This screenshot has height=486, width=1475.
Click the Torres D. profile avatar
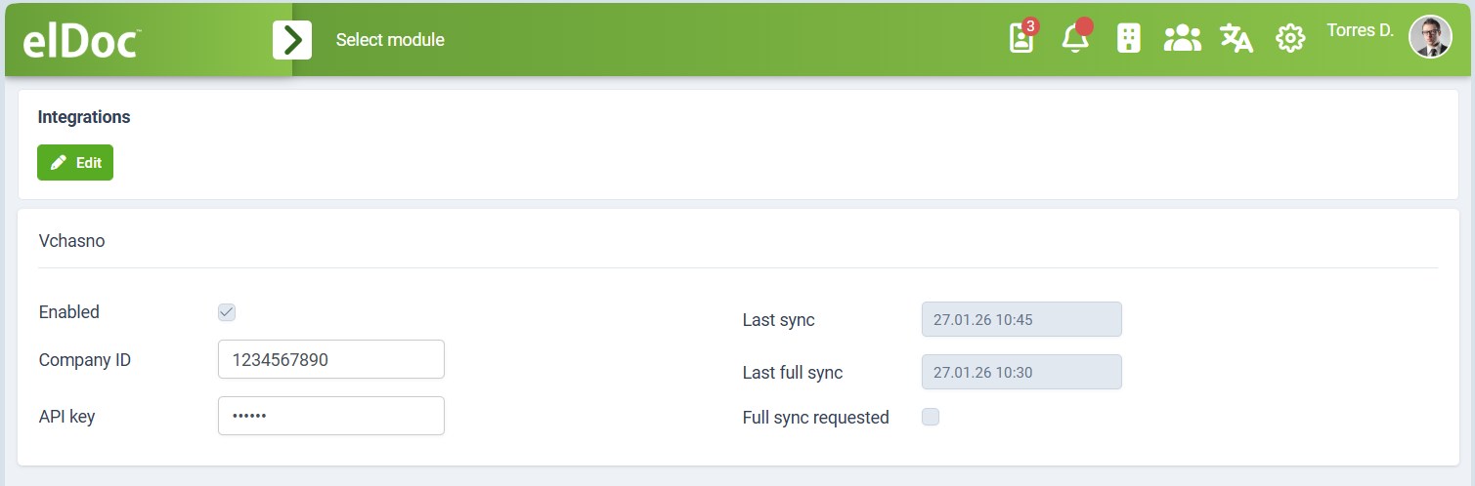[1430, 37]
